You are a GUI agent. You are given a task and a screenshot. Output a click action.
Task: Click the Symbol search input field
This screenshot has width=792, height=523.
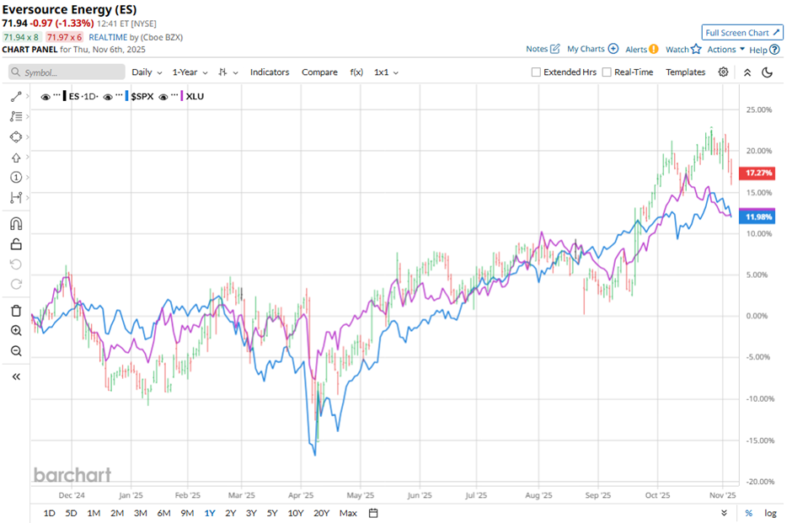[67, 72]
